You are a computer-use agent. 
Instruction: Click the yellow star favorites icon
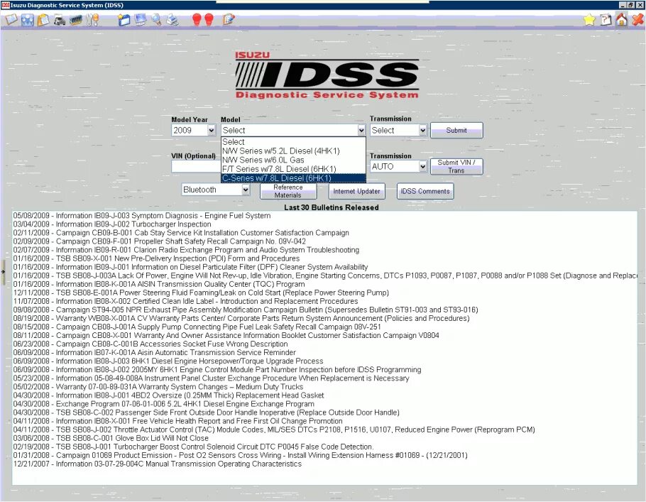click(x=589, y=20)
